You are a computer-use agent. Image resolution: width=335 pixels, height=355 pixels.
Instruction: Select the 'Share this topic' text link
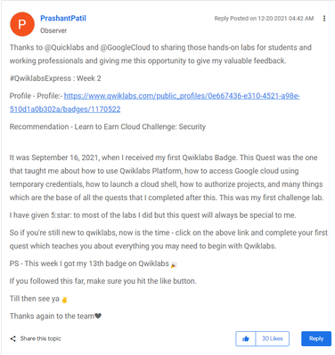(x=41, y=338)
